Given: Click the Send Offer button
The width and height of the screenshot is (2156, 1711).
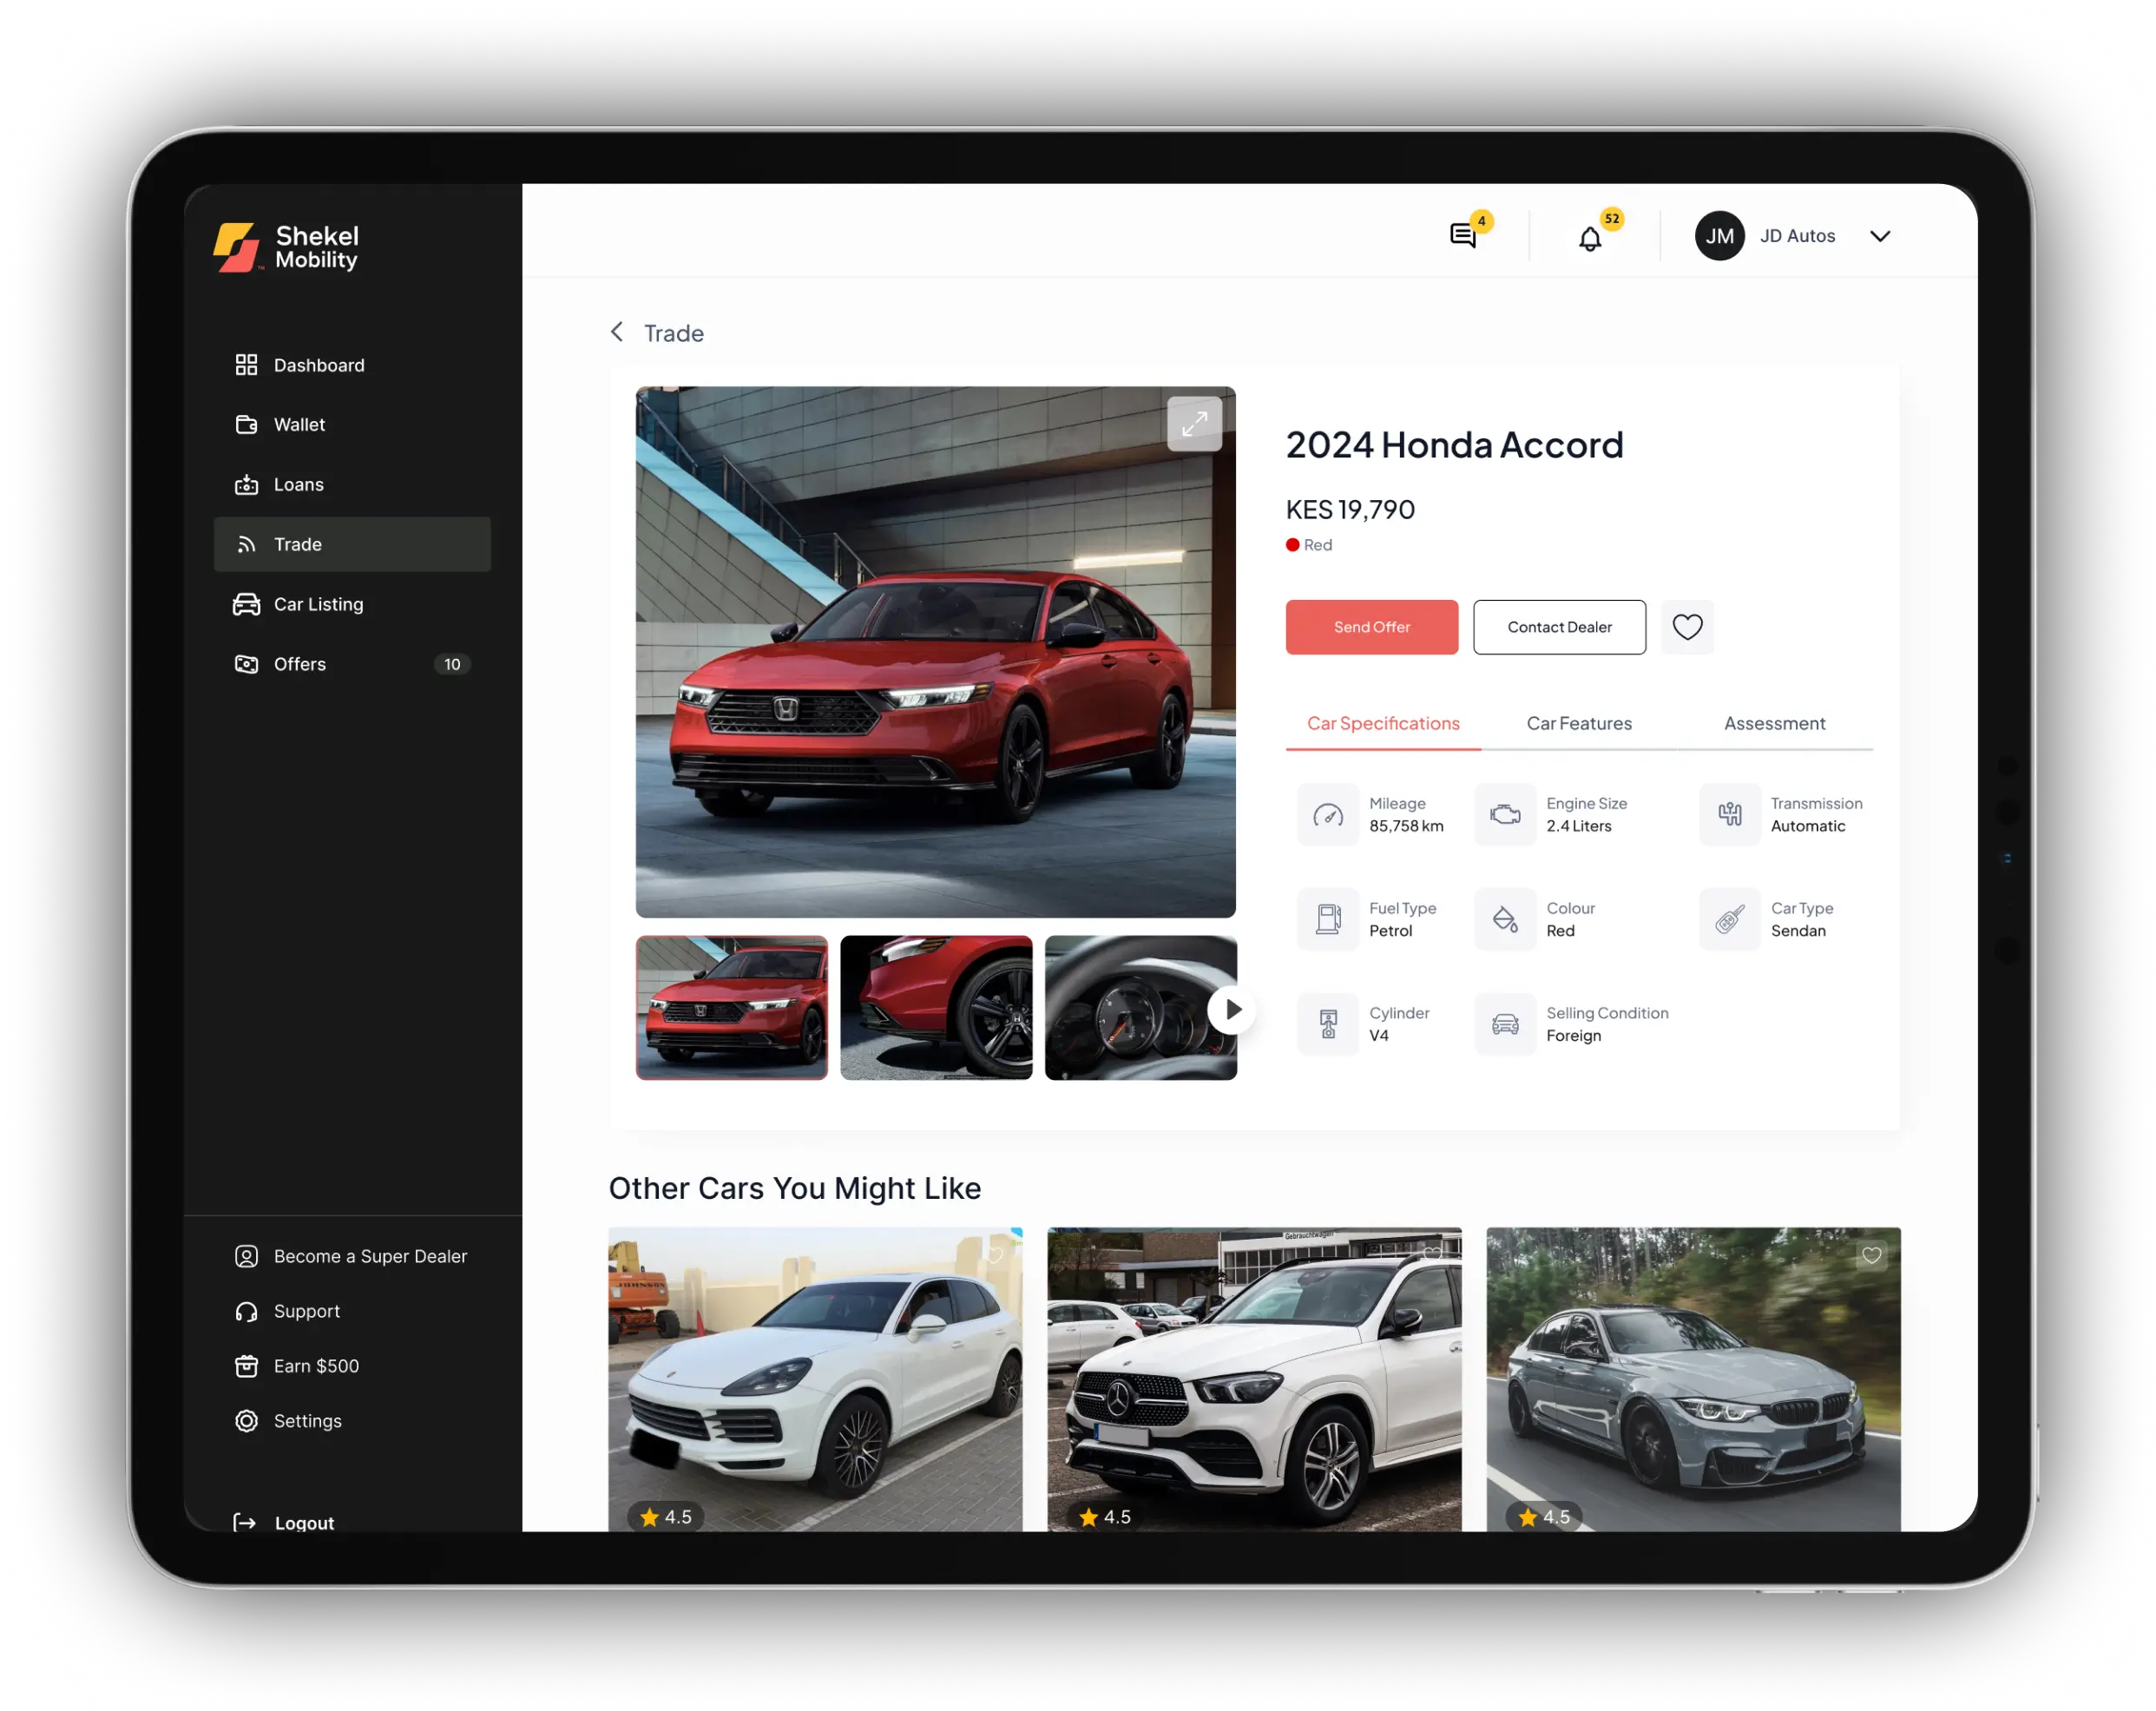Looking at the screenshot, I should click(x=1371, y=627).
